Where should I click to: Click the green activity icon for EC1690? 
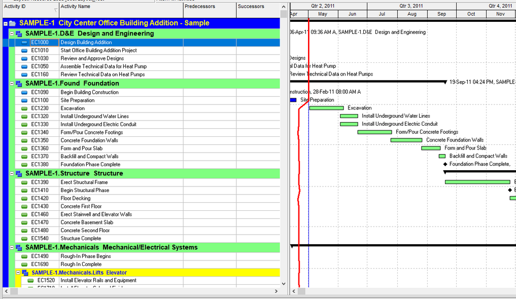point(24,265)
